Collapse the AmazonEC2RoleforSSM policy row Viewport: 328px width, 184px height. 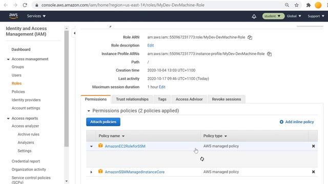tap(91, 146)
